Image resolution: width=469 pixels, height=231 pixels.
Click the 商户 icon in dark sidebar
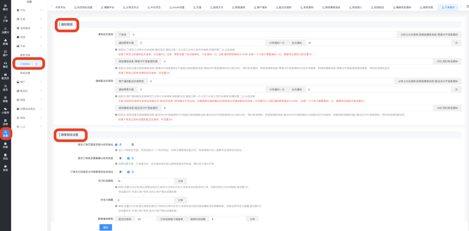pos(5,53)
